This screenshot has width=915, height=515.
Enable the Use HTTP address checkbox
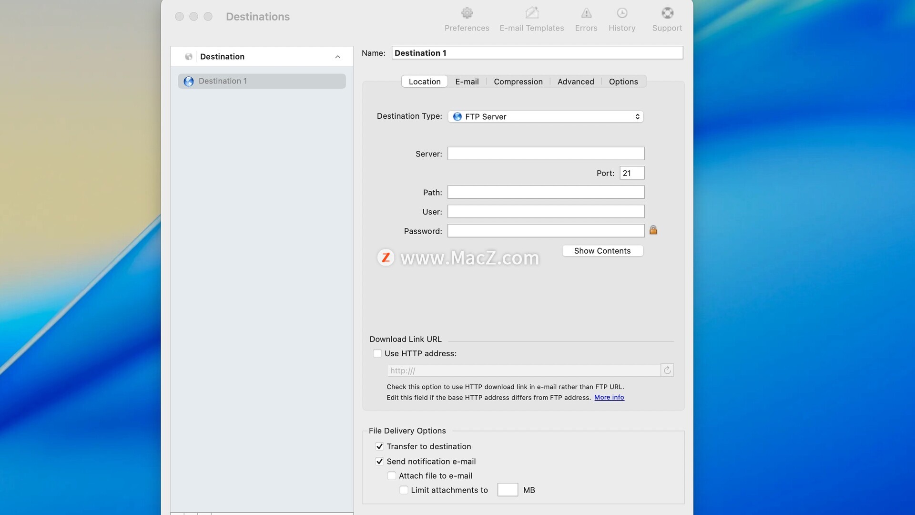pyautogui.click(x=377, y=353)
